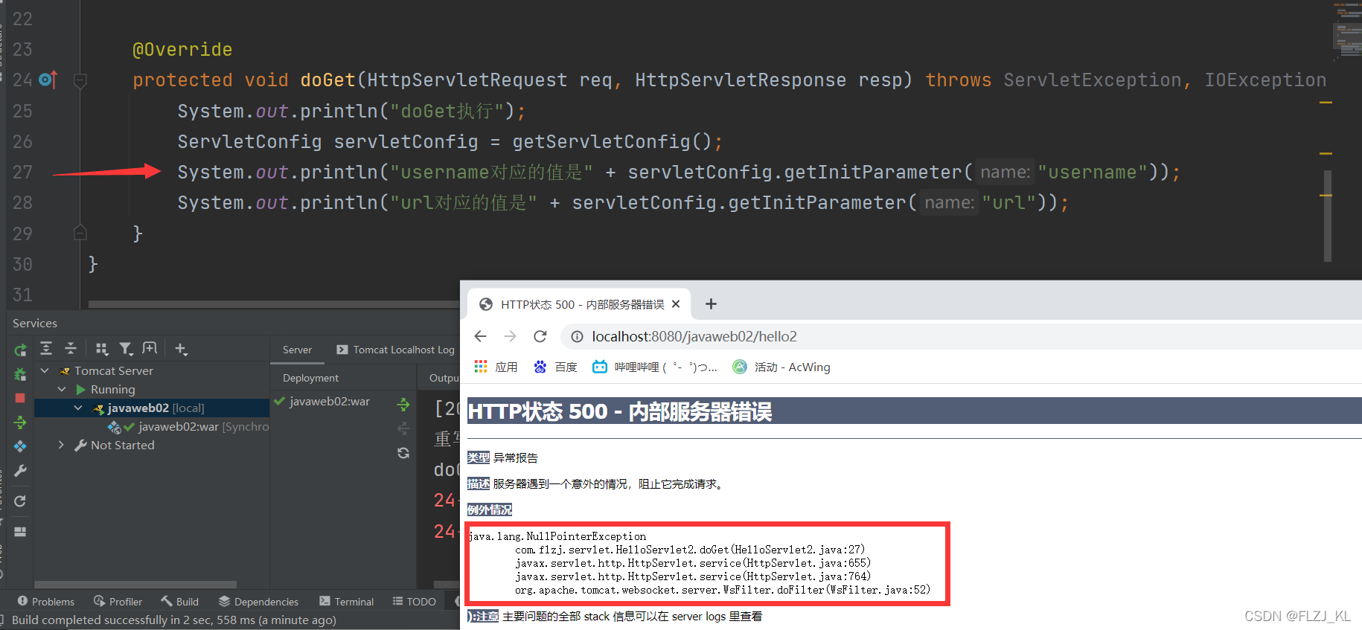Click the build completed status message

tap(174, 620)
